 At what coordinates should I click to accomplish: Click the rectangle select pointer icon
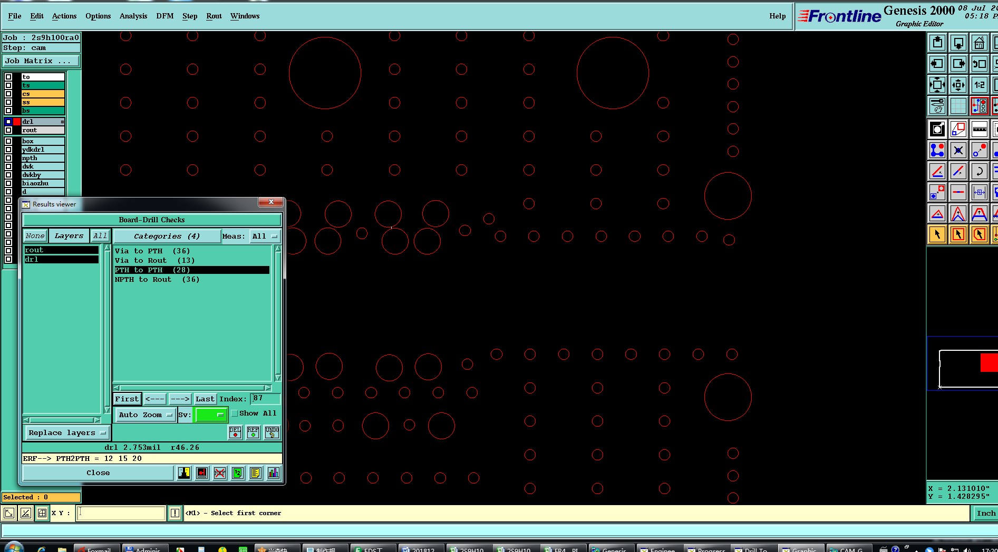click(958, 234)
